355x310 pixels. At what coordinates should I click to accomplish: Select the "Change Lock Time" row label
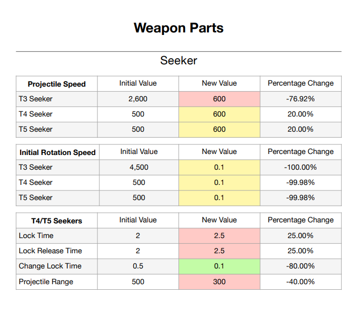50,266
